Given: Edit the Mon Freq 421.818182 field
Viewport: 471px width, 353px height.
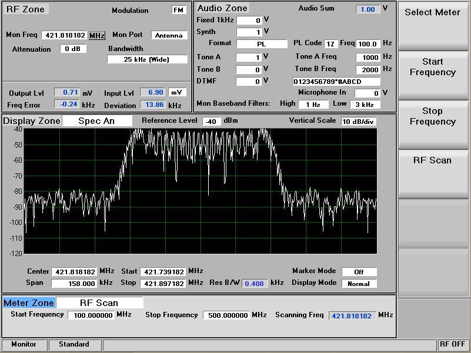Looking at the screenshot, I should coord(64,35).
